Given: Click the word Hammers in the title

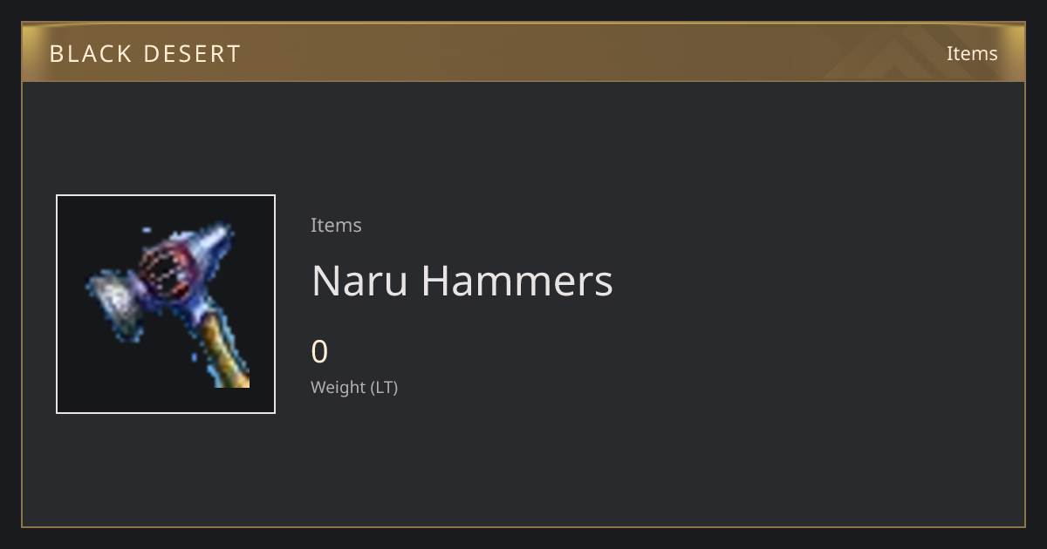Looking at the screenshot, I should (517, 281).
